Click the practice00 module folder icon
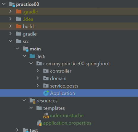 click(12, 4)
